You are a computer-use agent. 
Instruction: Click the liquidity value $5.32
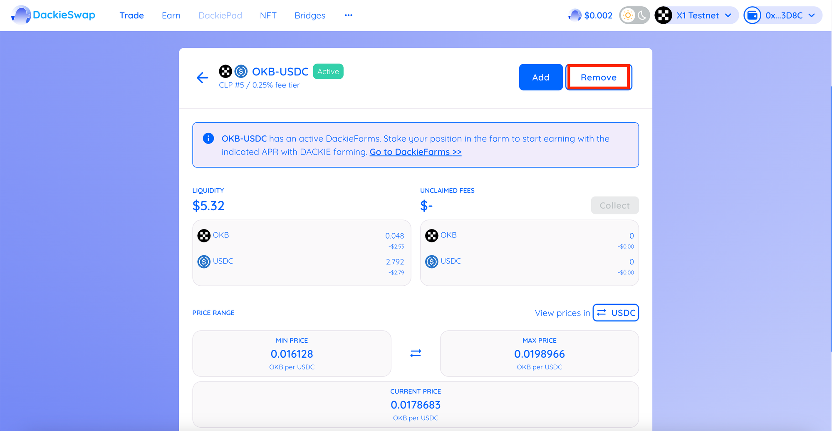pos(208,206)
